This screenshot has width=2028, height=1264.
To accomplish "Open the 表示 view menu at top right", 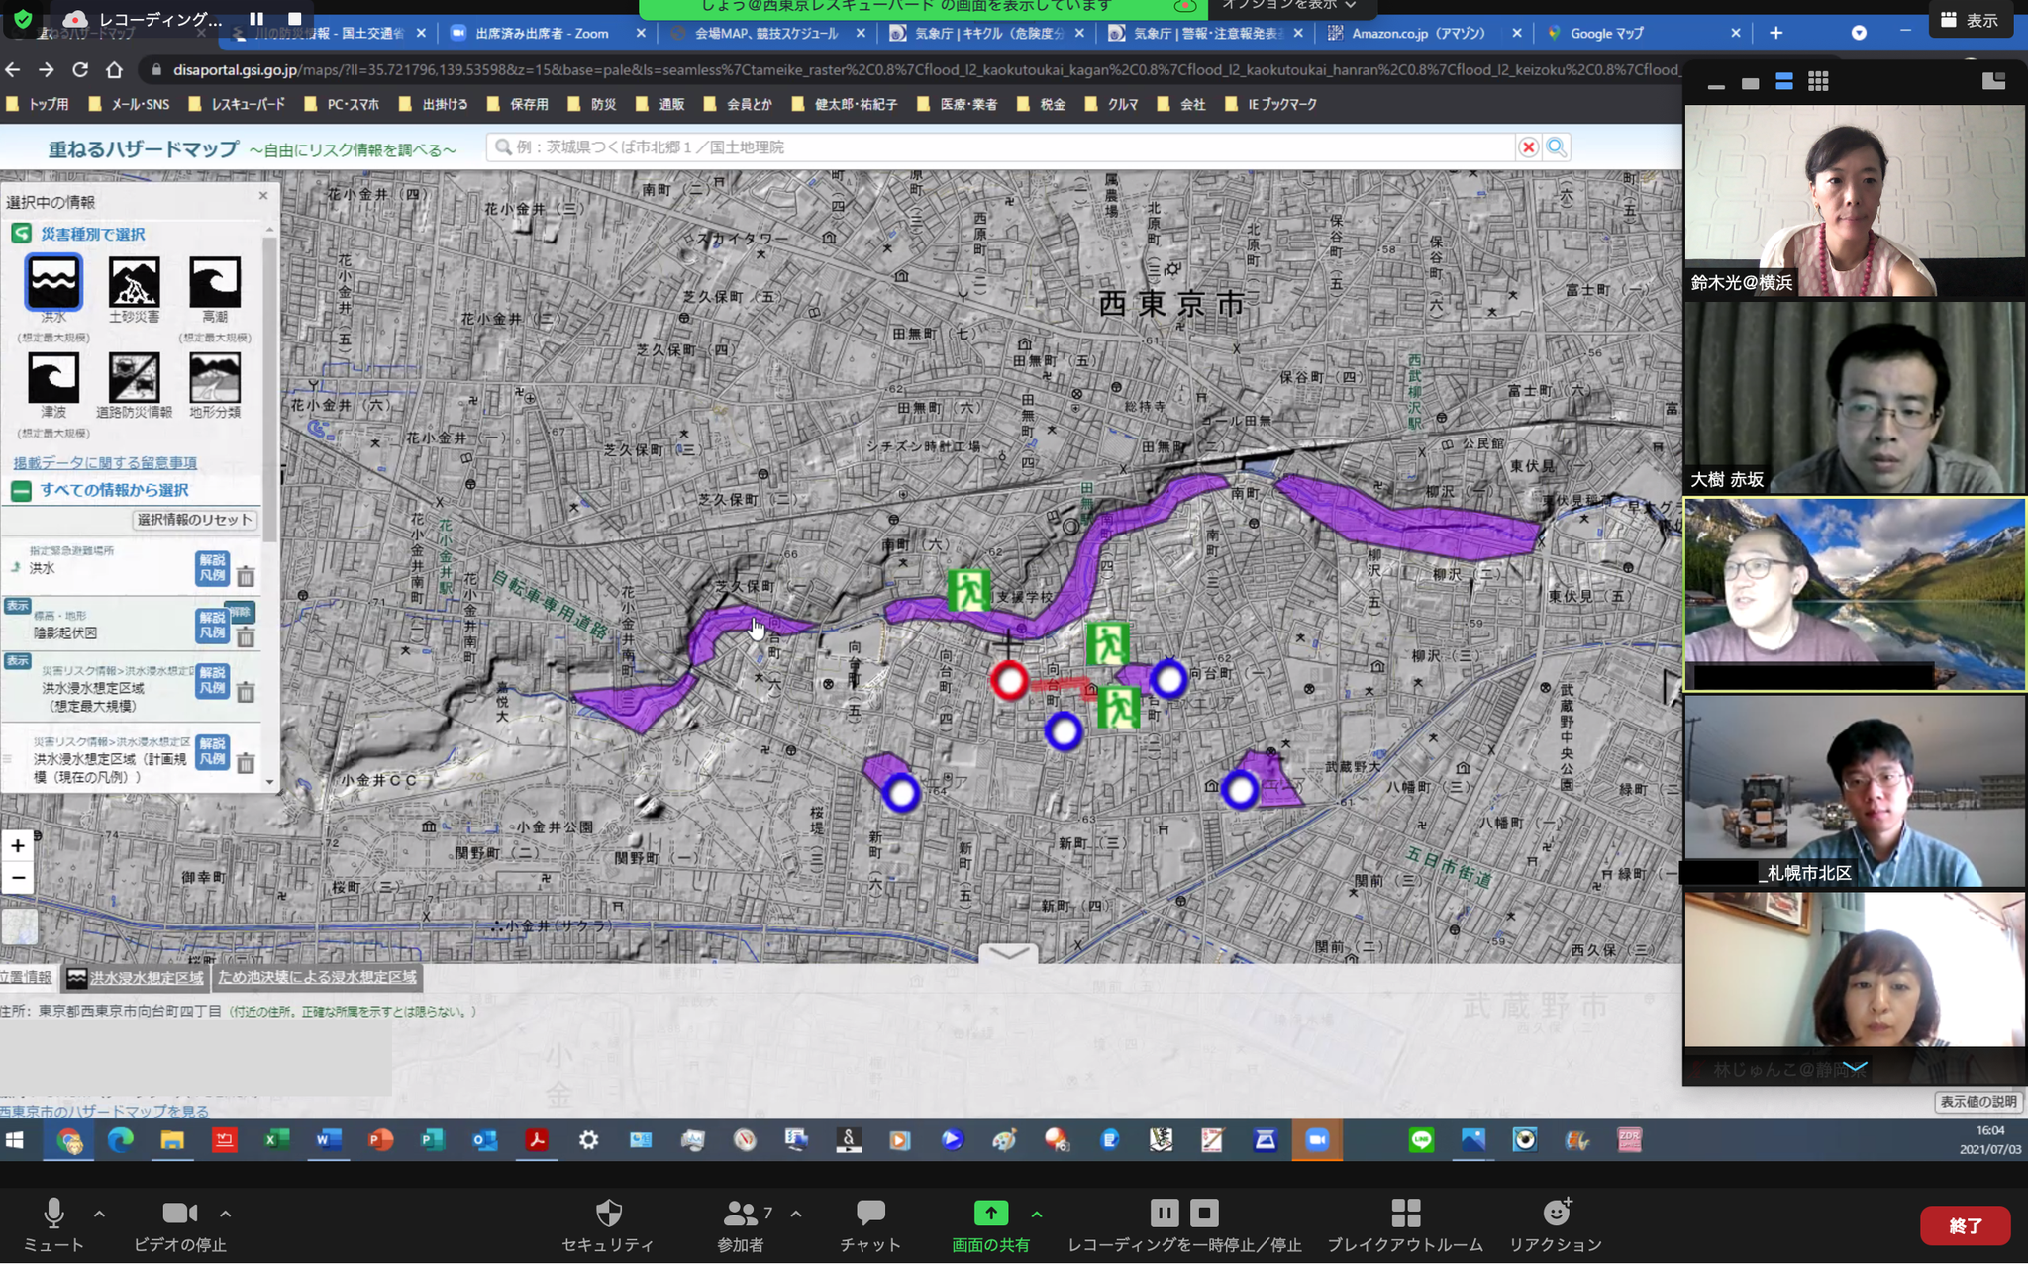I will [x=1971, y=20].
